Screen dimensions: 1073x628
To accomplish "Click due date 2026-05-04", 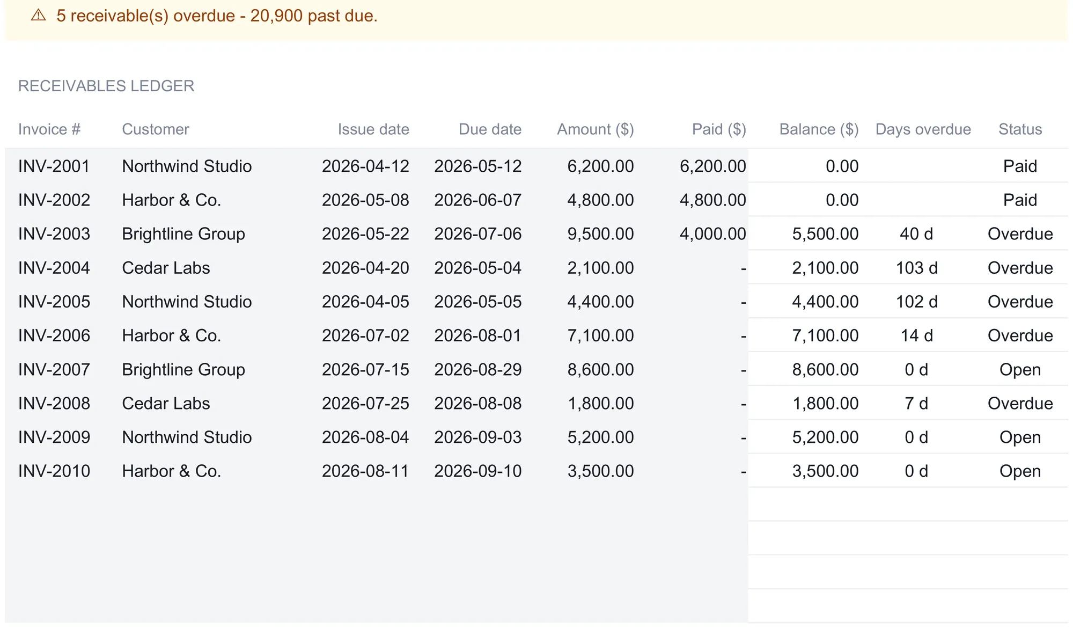I will coord(477,268).
